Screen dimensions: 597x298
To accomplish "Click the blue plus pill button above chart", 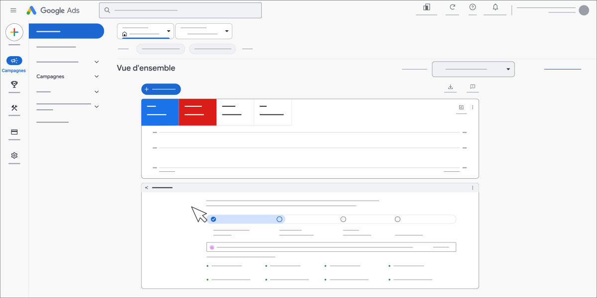I will click(161, 89).
